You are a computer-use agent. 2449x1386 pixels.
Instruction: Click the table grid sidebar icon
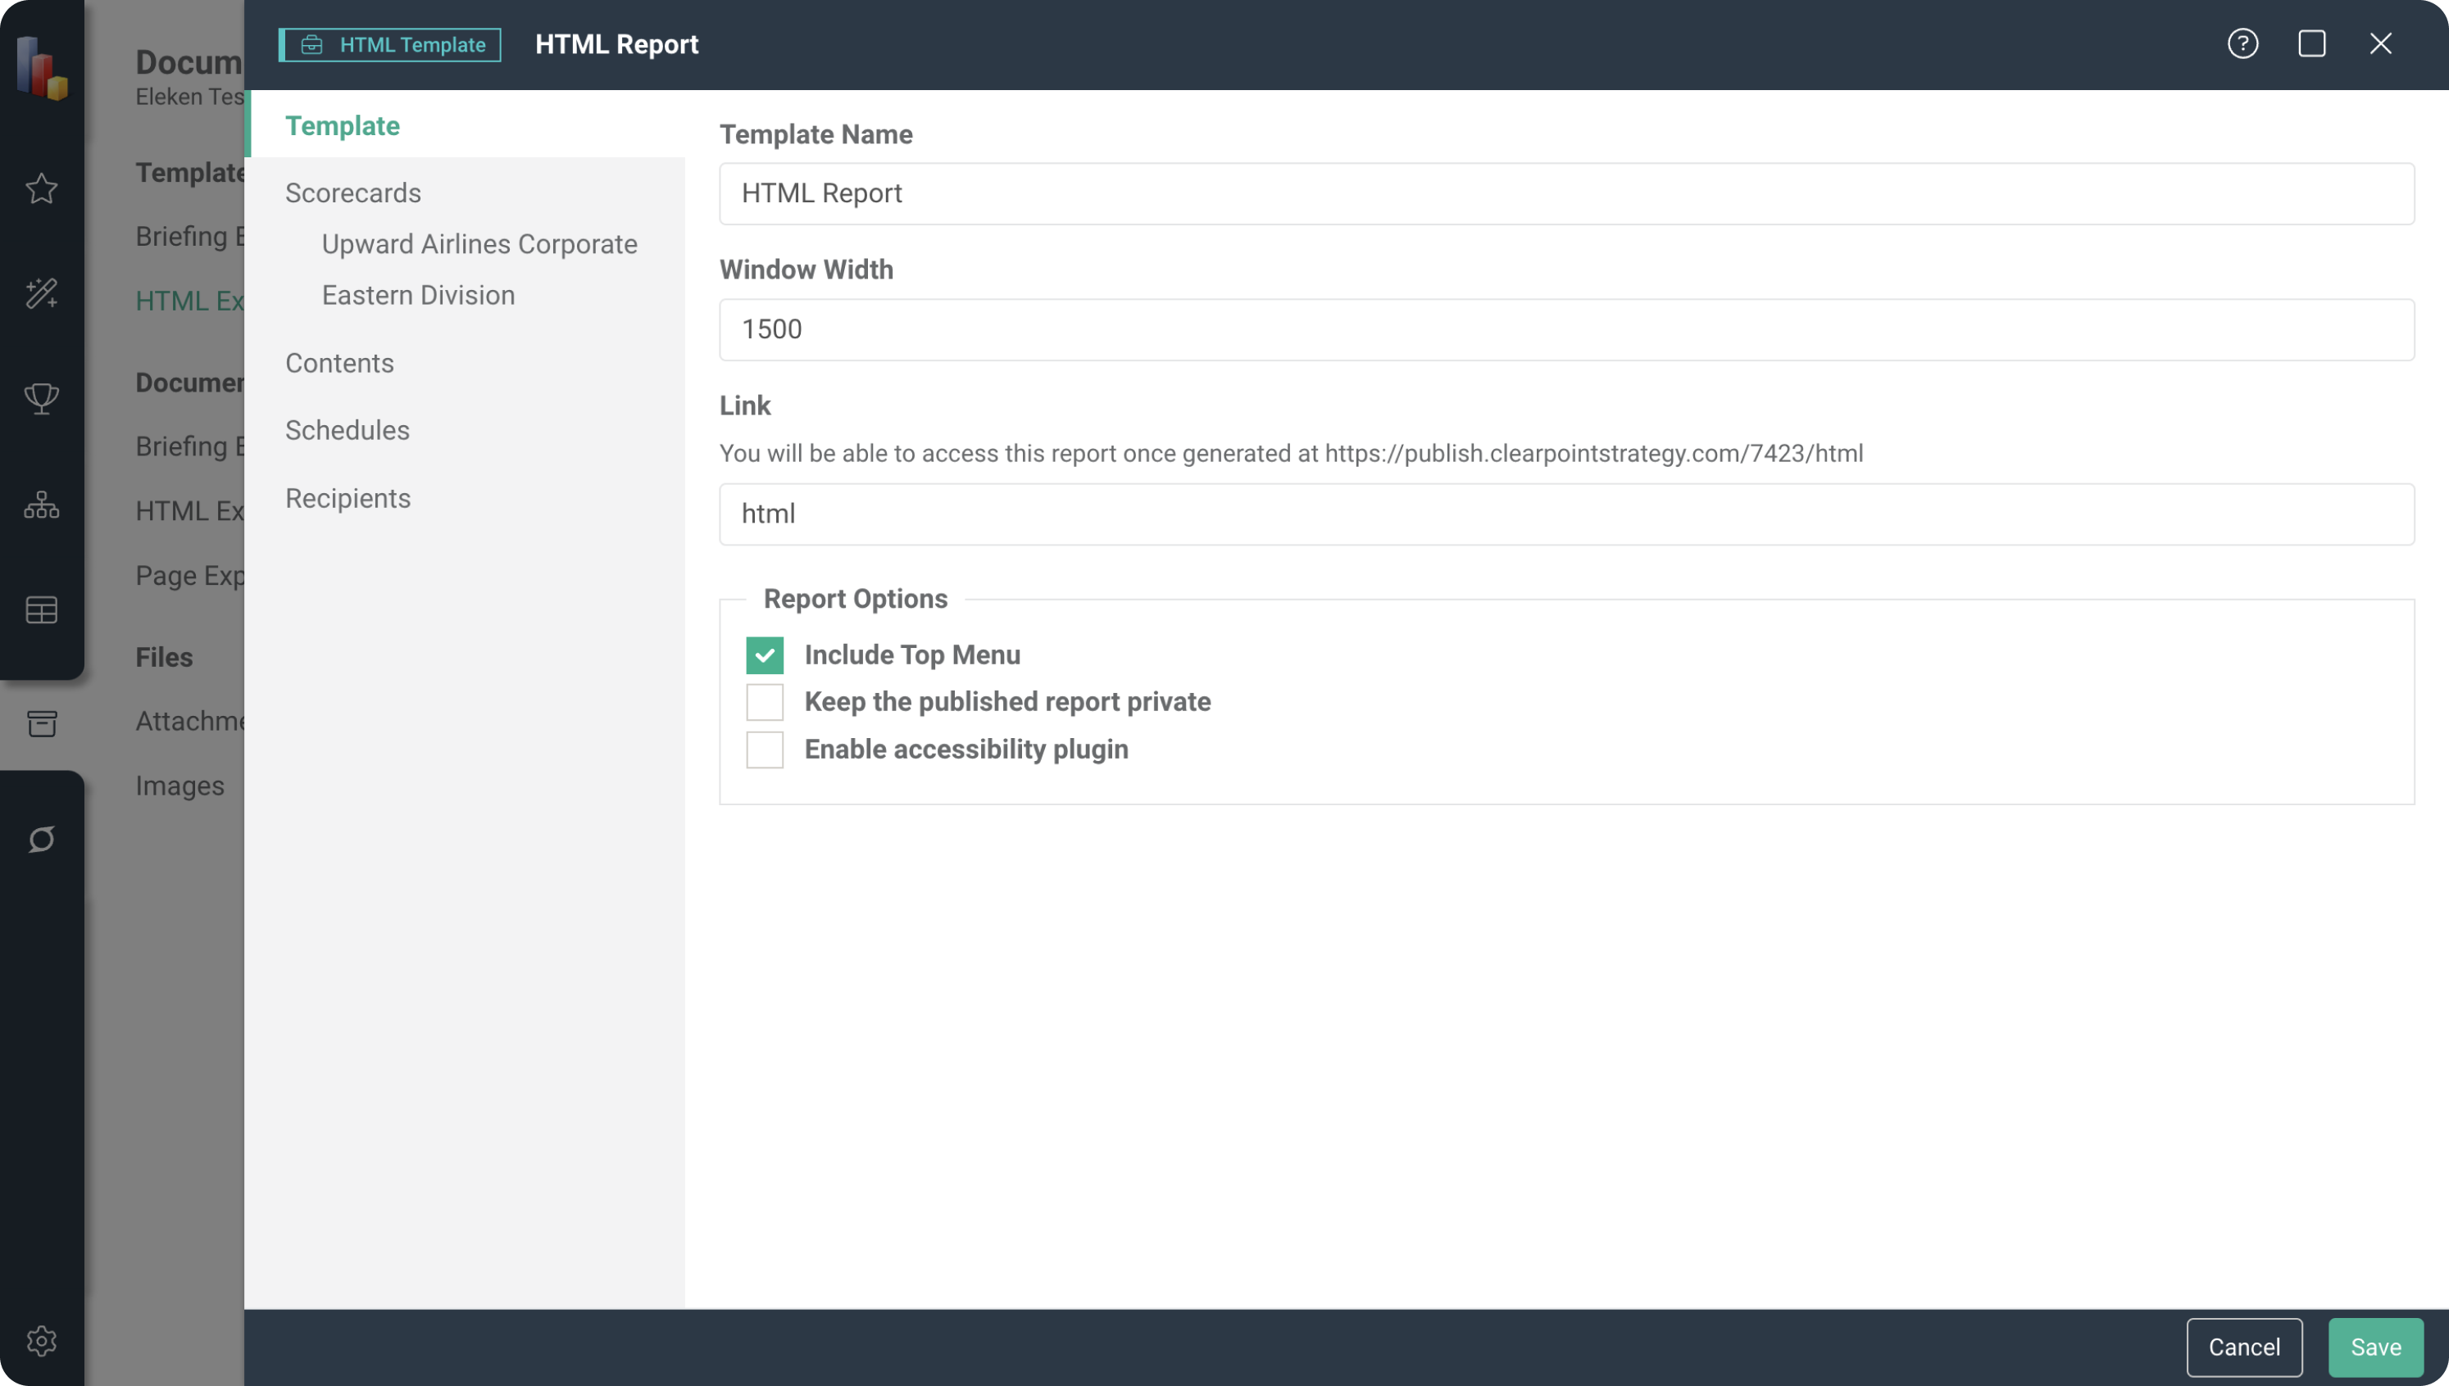(x=41, y=610)
